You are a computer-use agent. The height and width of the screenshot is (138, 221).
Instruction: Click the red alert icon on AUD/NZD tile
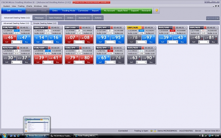143,48
